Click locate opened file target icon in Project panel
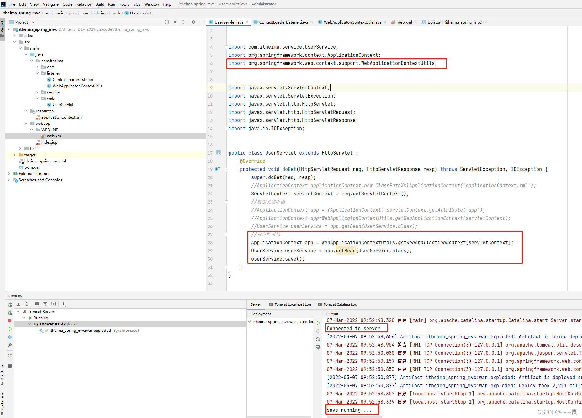Viewport: 582px width, 418px height. 167,22
